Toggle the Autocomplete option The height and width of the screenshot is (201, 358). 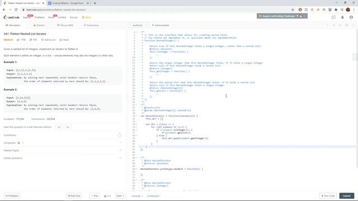pyautogui.click(x=161, y=25)
